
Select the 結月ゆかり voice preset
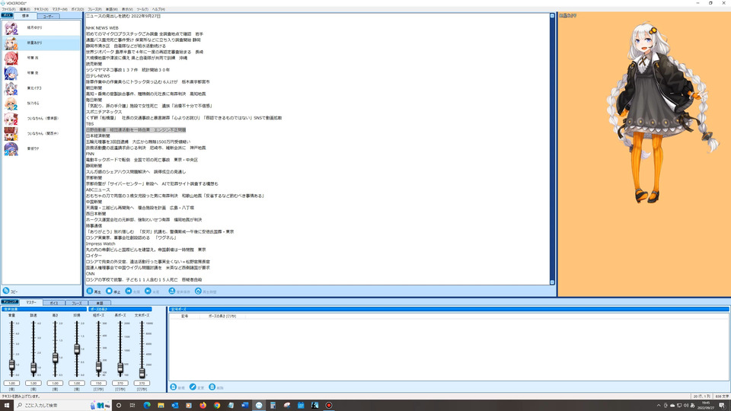coord(41,28)
